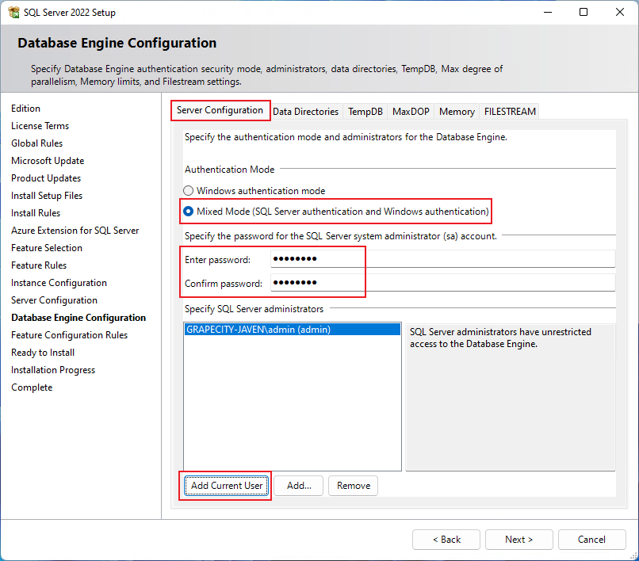Click the SQL Server Setup title bar icon

point(13,12)
